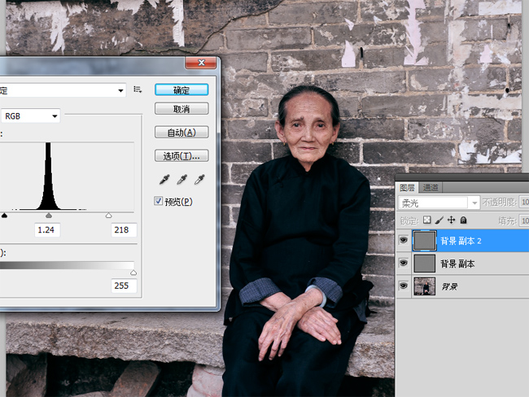
Task: Hide the 背景 副本 2 layer
Action: 403,241
